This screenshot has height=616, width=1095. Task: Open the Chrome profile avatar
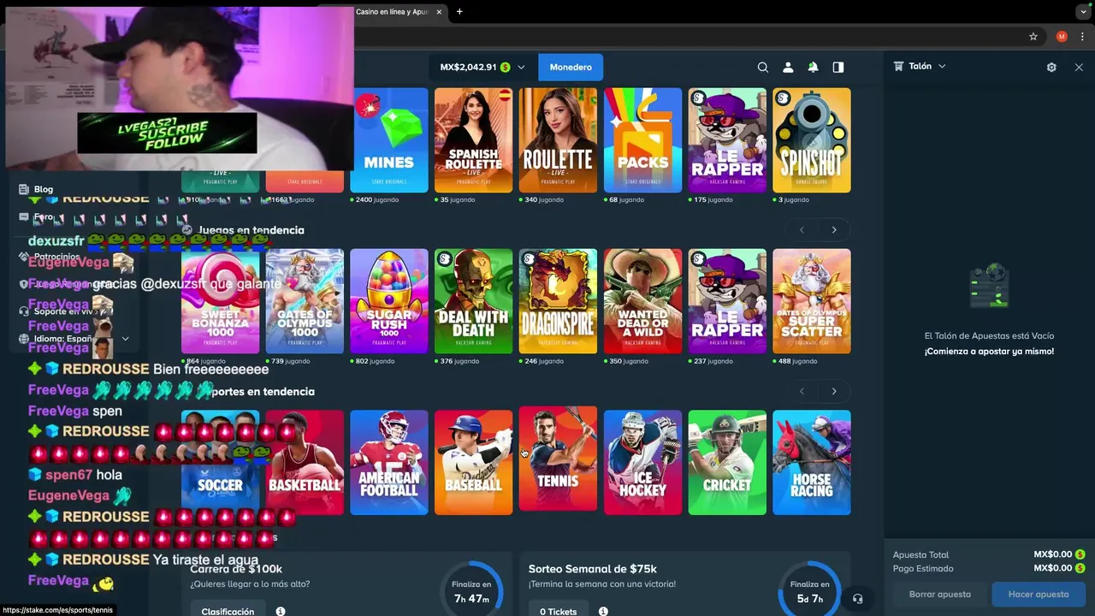(x=1062, y=37)
